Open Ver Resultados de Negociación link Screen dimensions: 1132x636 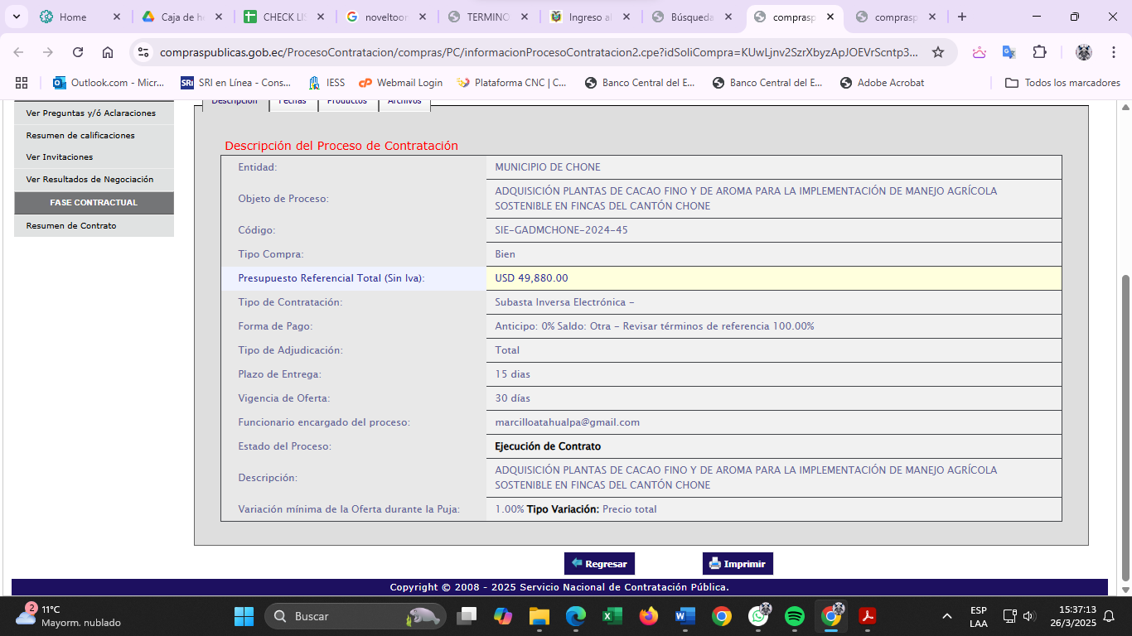[89, 179]
